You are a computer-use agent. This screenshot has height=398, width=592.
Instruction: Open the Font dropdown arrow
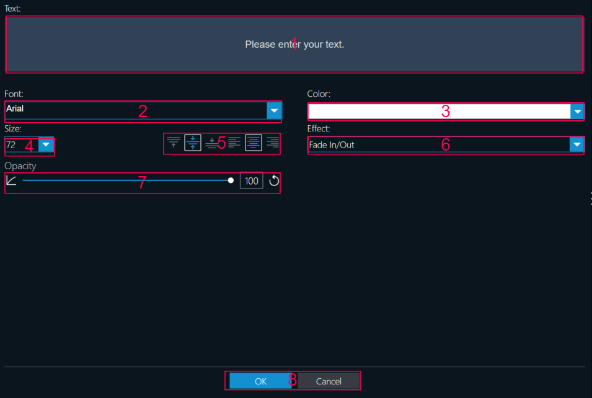pos(274,110)
